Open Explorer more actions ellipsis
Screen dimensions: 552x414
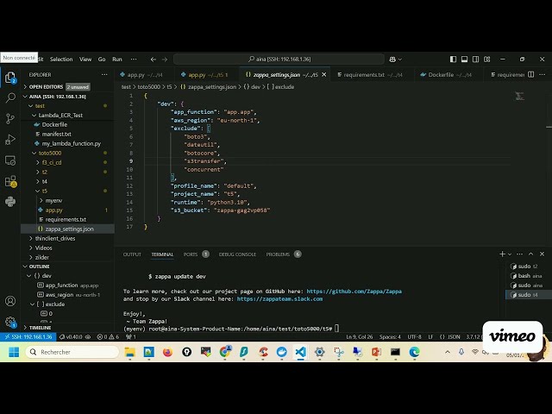(104, 75)
